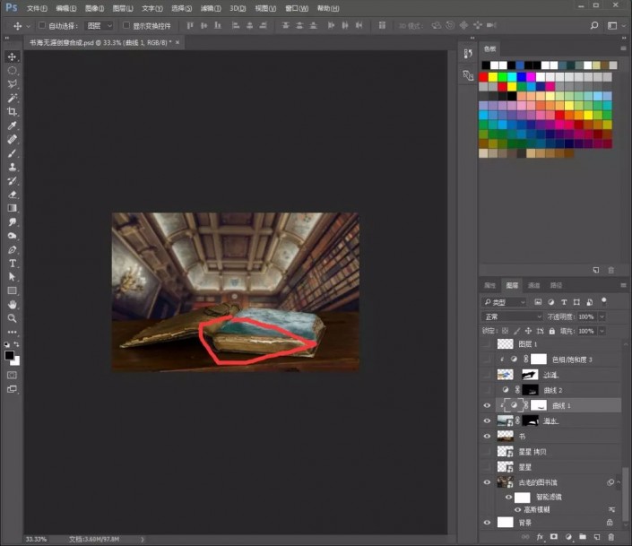Select the Crop tool
Viewport: 632px width, 546px height.
pos(12,112)
